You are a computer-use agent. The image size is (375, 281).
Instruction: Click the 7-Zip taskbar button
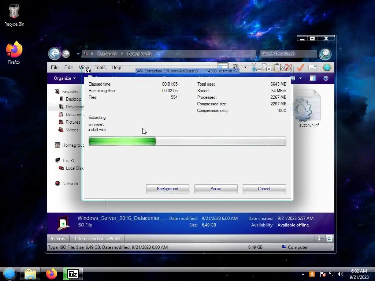point(73,274)
